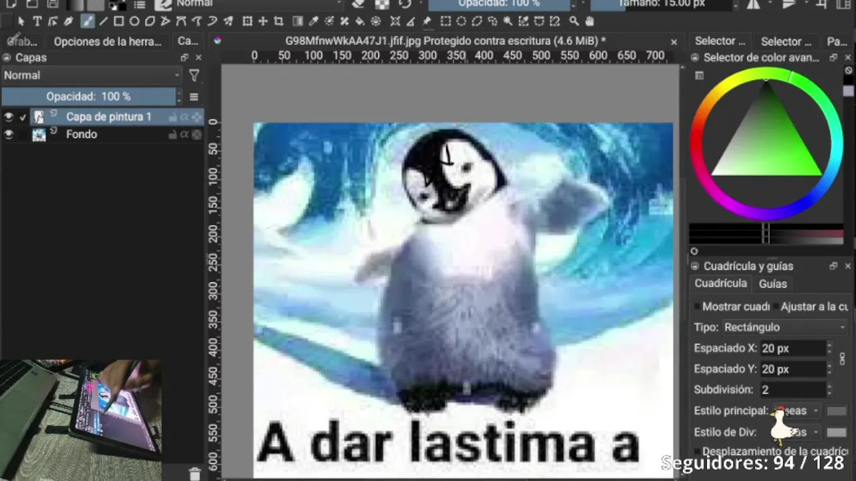Image resolution: width=856 pixels, height=481 pixels.
Task: Hide the Fondo layer
Action: (x=9, y=134)
